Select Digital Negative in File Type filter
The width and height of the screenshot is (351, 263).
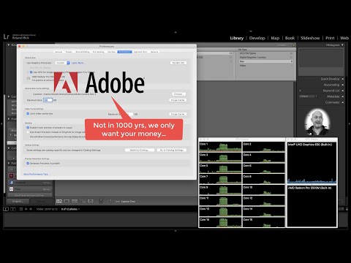[x=265, y=57]
